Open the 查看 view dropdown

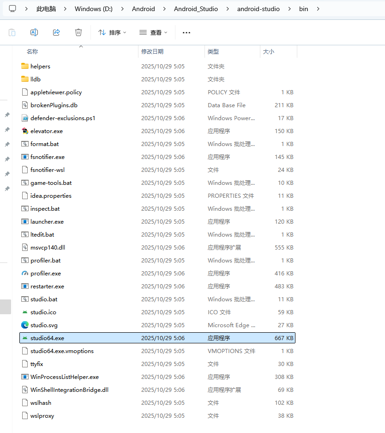point(153,33)
